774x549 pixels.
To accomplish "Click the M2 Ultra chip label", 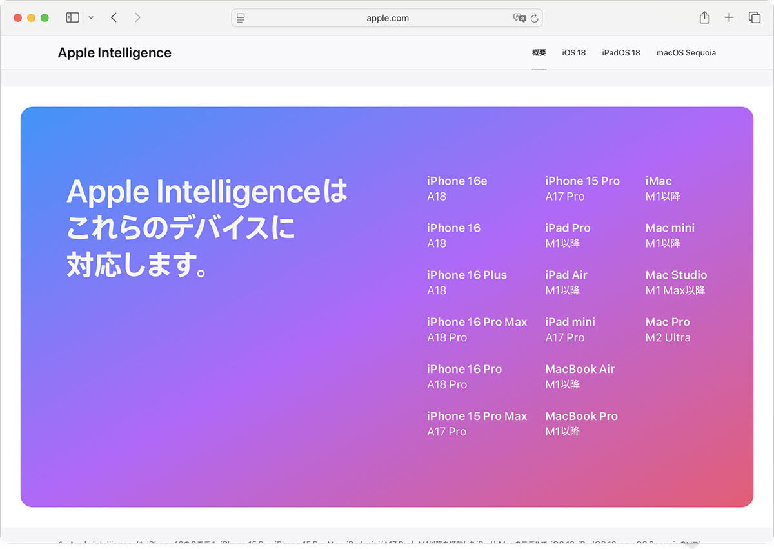I will click(x=668, y=338).
